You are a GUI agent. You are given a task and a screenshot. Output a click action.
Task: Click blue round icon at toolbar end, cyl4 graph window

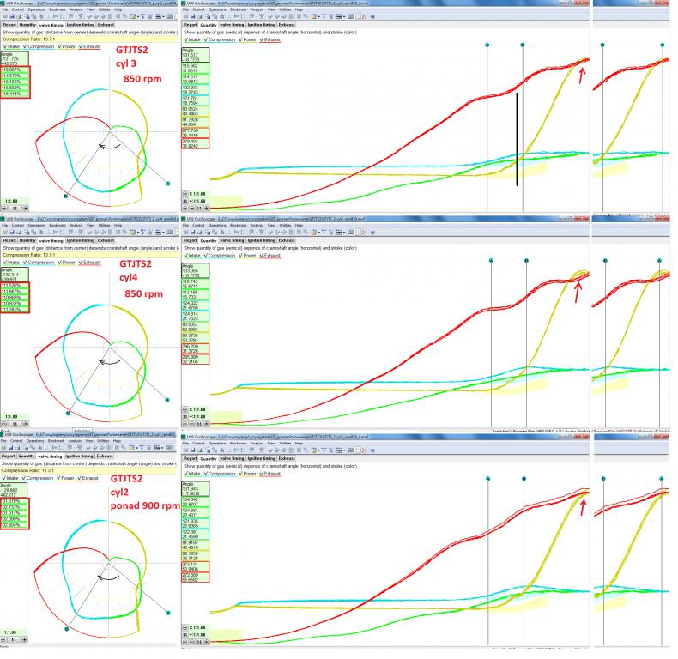point(372,233)
